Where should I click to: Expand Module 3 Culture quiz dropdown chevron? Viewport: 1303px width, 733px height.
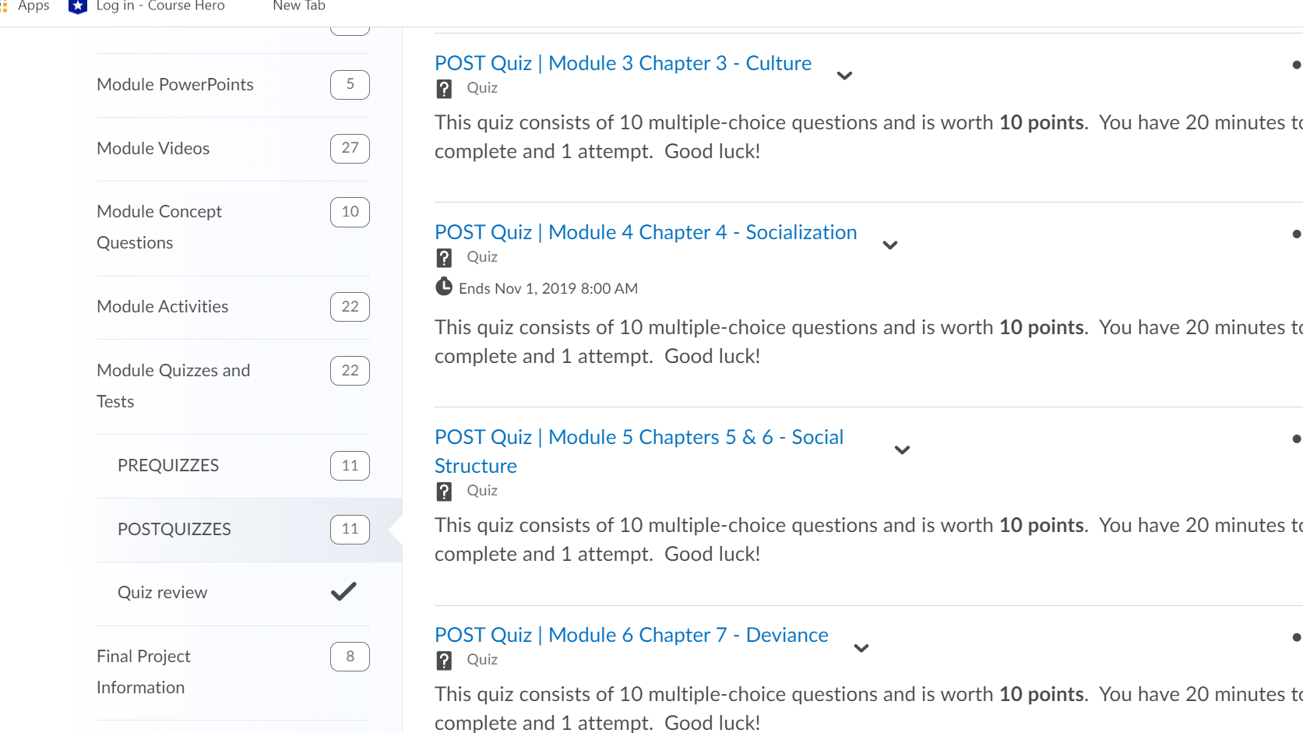844,76
